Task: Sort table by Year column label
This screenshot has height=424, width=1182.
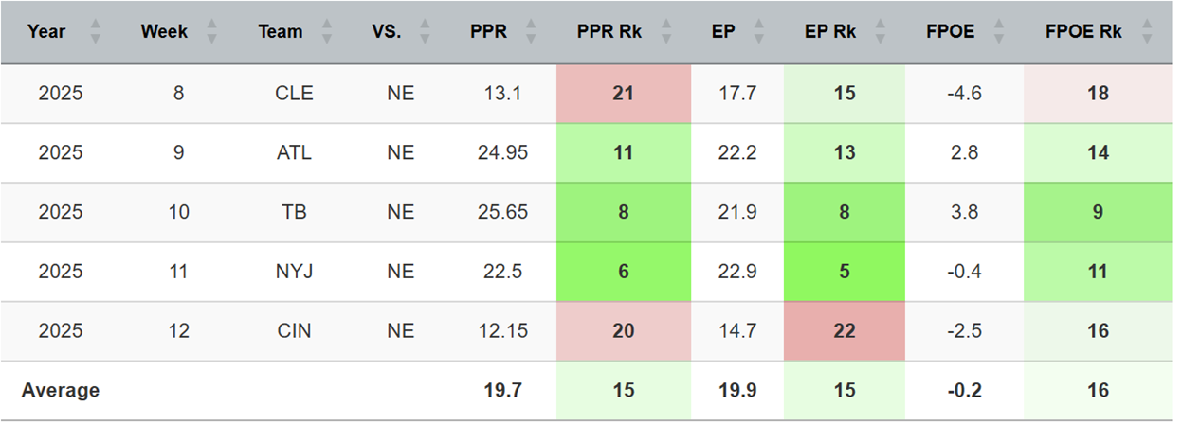Action: pos(46,32)
